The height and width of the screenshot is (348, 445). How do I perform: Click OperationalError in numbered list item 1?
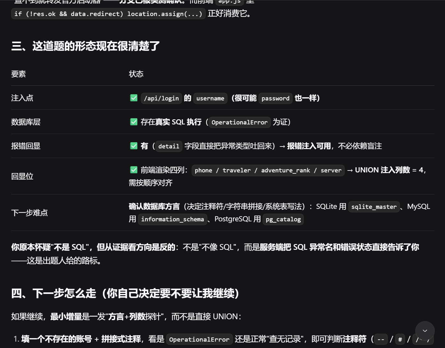click(199, 339)
